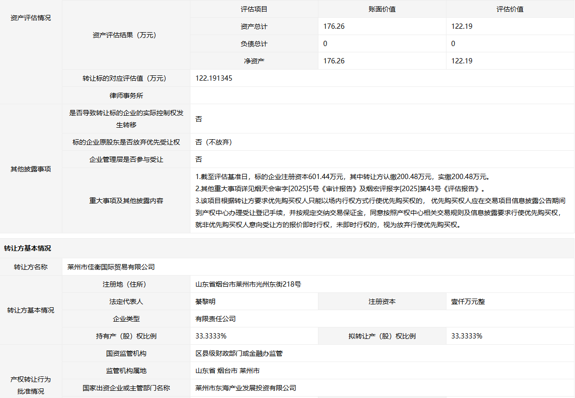The image size is (575, 398).
Task: Click the 评估项目 column header
Action: tap(254, 9)
